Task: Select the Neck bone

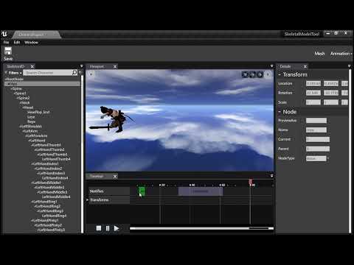Action: (26, 103)
